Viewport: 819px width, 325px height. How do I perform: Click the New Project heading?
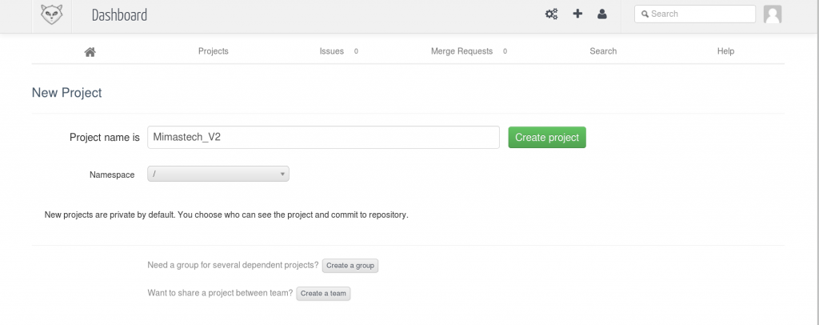[x=67, y=93]
